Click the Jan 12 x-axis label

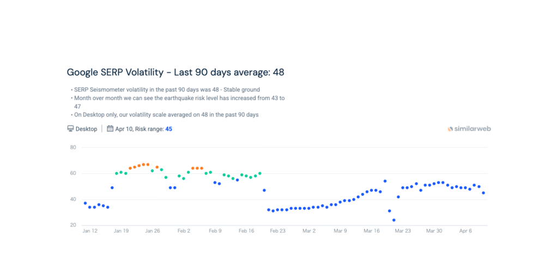coord(90,231)
